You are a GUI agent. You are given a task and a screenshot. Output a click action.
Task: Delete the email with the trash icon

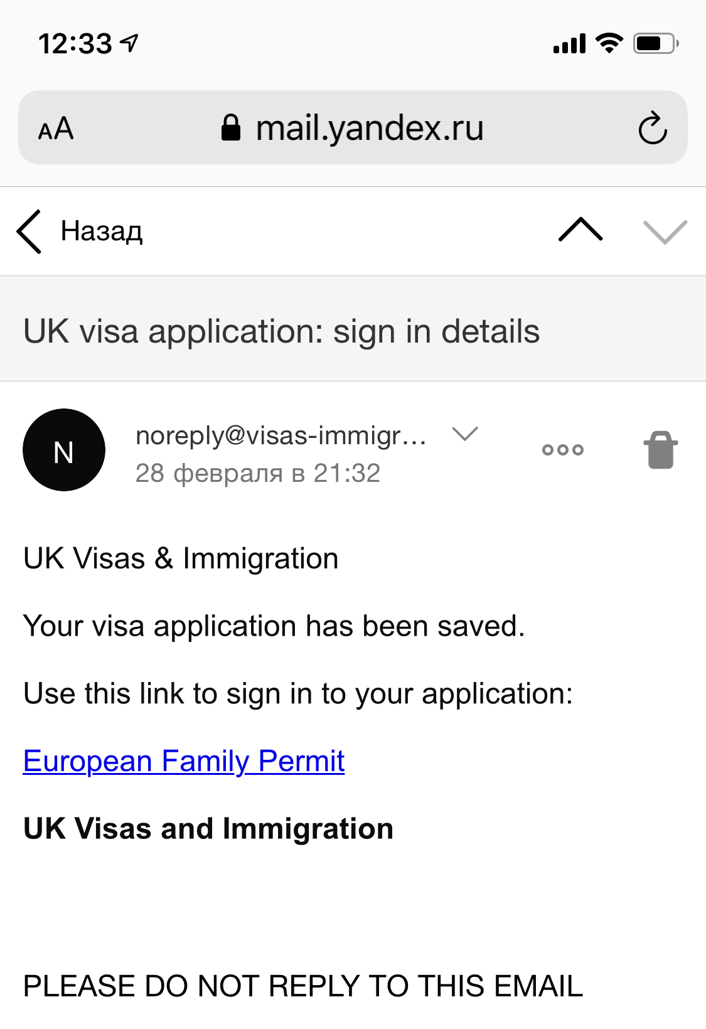coord(660,450)
